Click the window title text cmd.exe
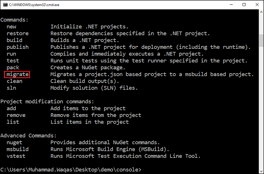Viewport: 264px width, 174px height. coord(34,5)
